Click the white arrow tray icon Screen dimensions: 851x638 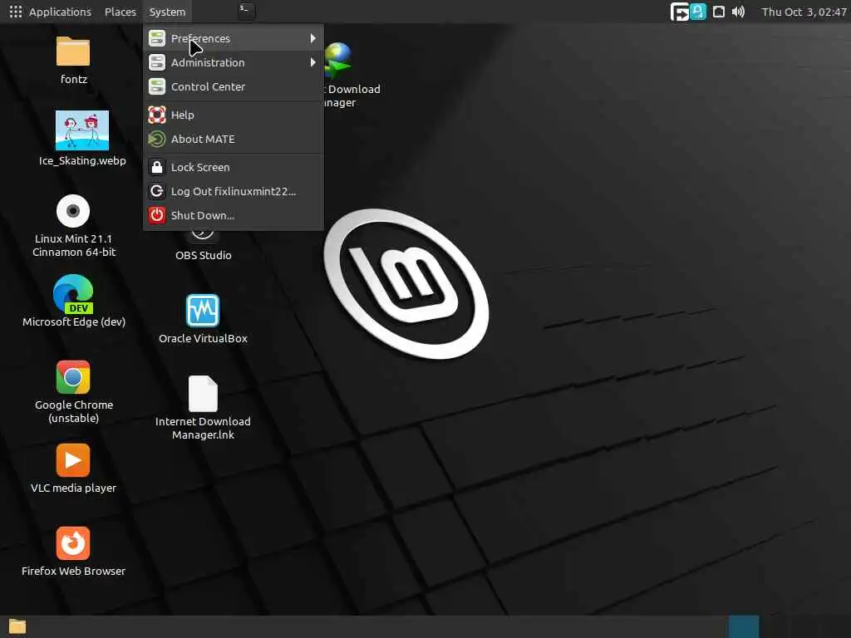(680, 12)
